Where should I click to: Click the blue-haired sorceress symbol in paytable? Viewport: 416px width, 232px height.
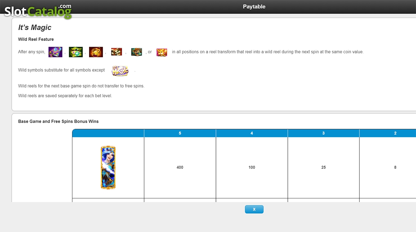tap(108, 168)
